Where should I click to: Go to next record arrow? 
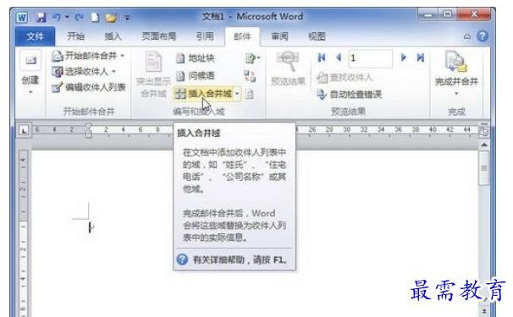tap(404, 57)
